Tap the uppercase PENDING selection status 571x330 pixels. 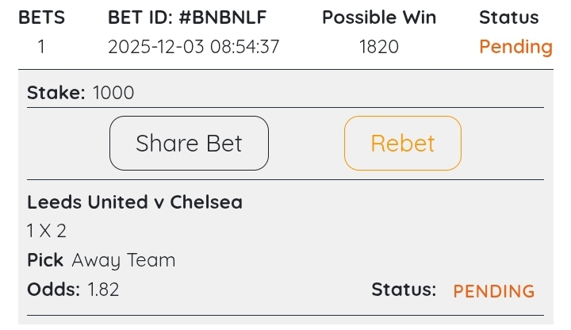point(493,291)
